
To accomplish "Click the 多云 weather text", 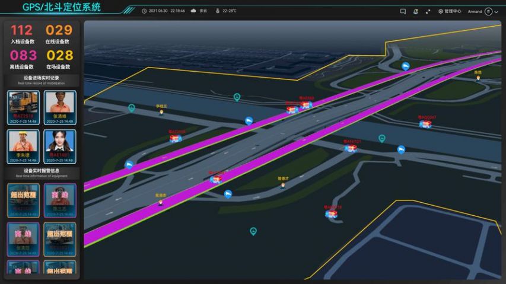I will tap(203, 11).
